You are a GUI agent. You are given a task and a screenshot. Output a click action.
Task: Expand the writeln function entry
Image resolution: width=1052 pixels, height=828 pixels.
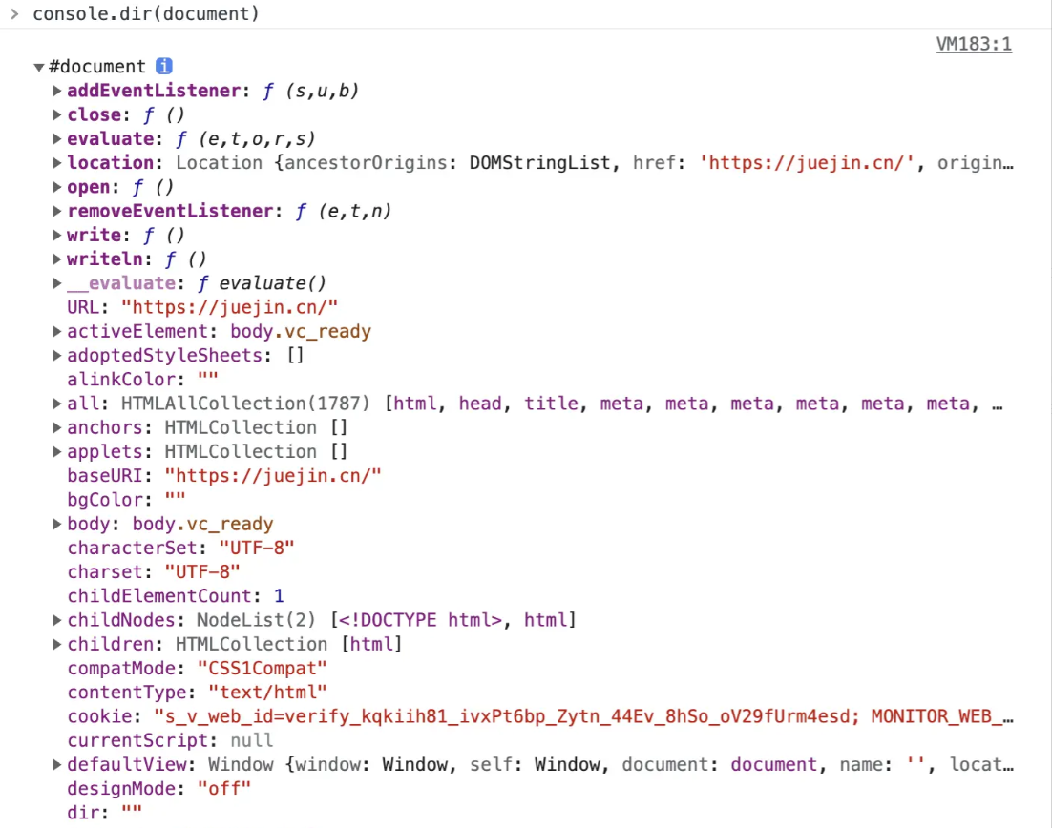pos(58,259)
